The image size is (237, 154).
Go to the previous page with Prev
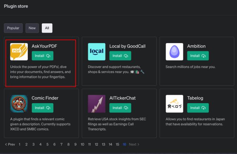pyautogui.click(x=10, y=144)
